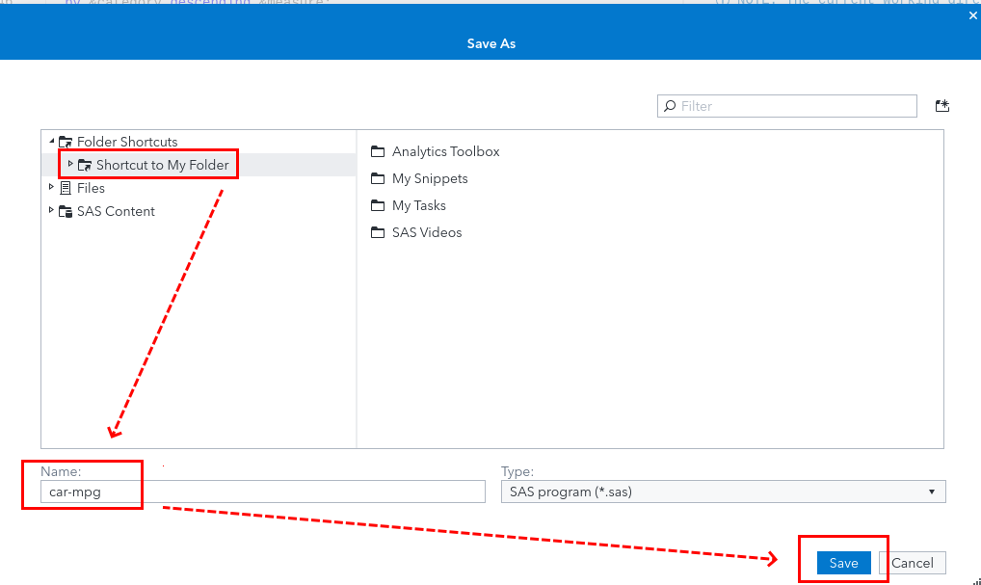Click the My Snippets folder icon

(x=378, y=178)
